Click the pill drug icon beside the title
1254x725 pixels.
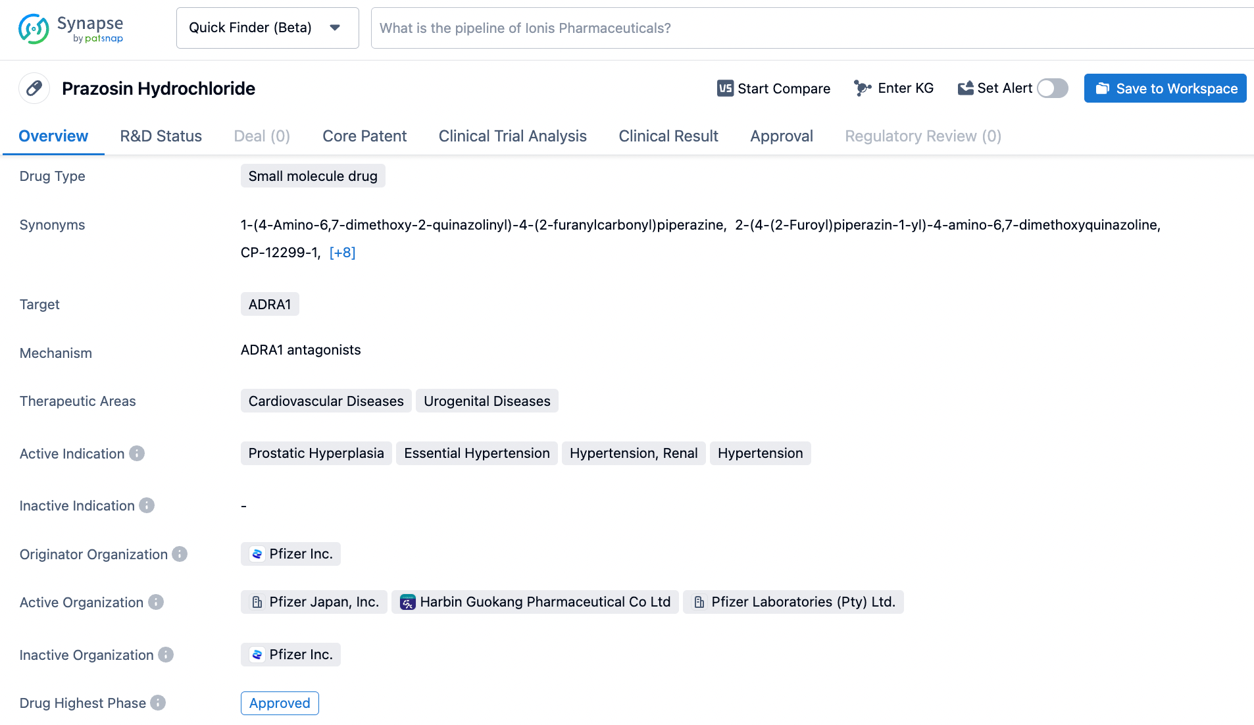click(x=34, y=88)
